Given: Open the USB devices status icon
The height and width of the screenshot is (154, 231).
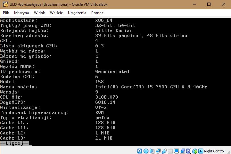Looking at the screenshot, I should [x=164, y=151].
